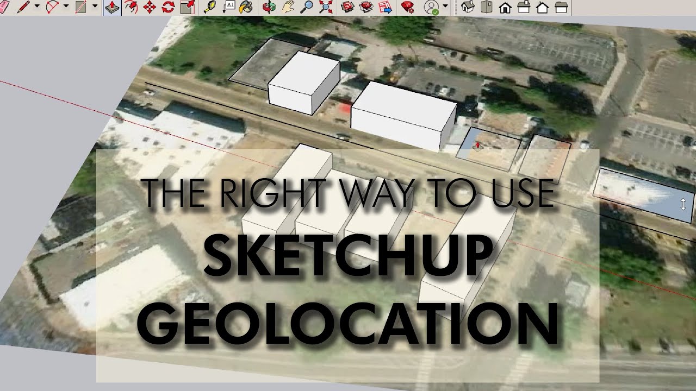Viewport: 696px width, 391px height.
Task: Click the signed-in user account icon
Action: (x=432, y=7)
